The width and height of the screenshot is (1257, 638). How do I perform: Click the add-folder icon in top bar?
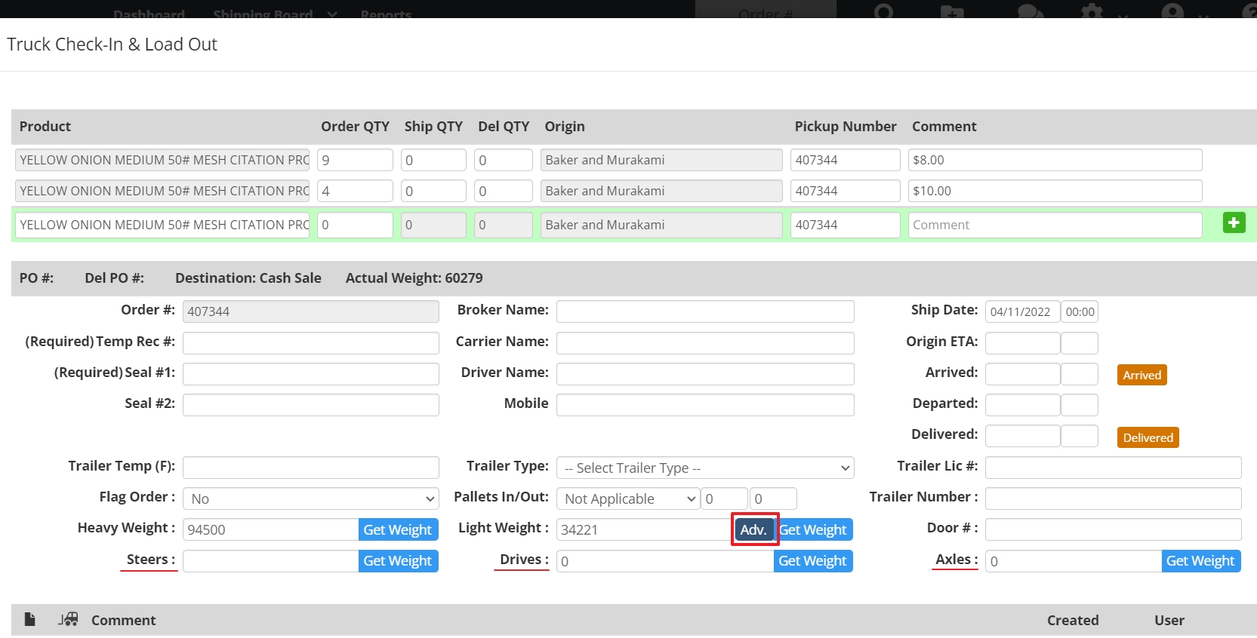pos(952,13)
